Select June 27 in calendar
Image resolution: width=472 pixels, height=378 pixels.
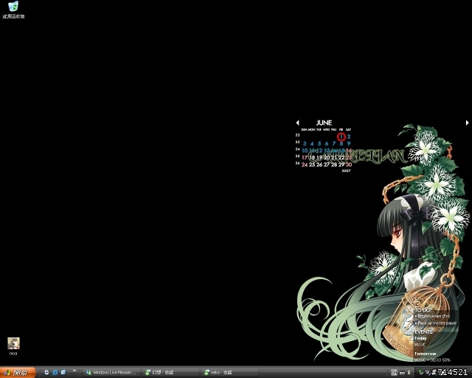coord(327,165)
